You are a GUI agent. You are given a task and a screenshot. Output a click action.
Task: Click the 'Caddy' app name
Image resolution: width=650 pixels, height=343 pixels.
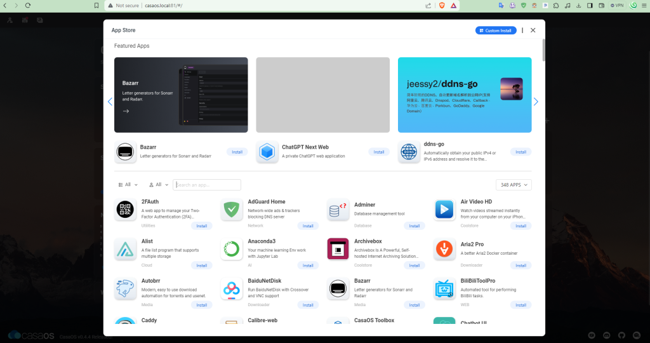(149, 320)
